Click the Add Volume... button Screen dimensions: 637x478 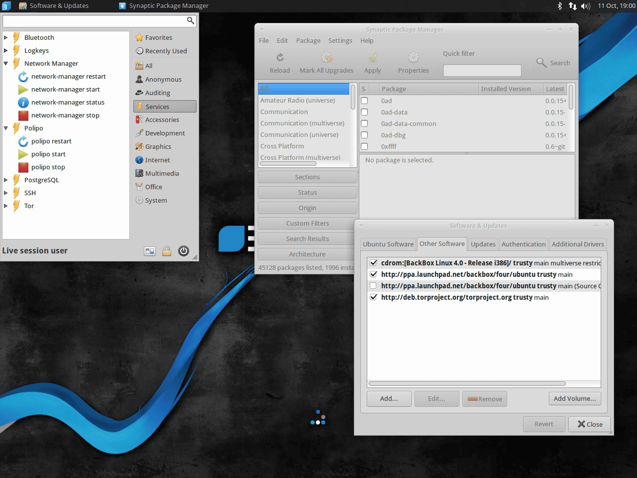pos(575,399)
